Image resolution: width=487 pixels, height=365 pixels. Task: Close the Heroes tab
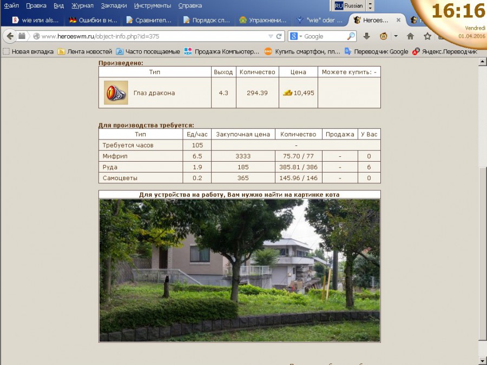click(398, 20)
